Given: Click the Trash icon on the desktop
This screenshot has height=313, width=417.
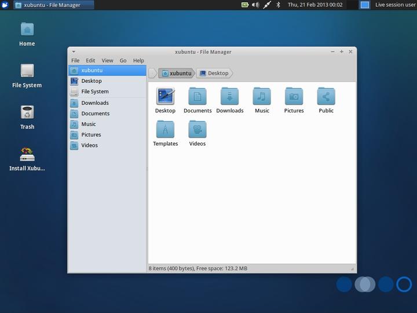Looking at the screenshot, I should tap(27, 112).
